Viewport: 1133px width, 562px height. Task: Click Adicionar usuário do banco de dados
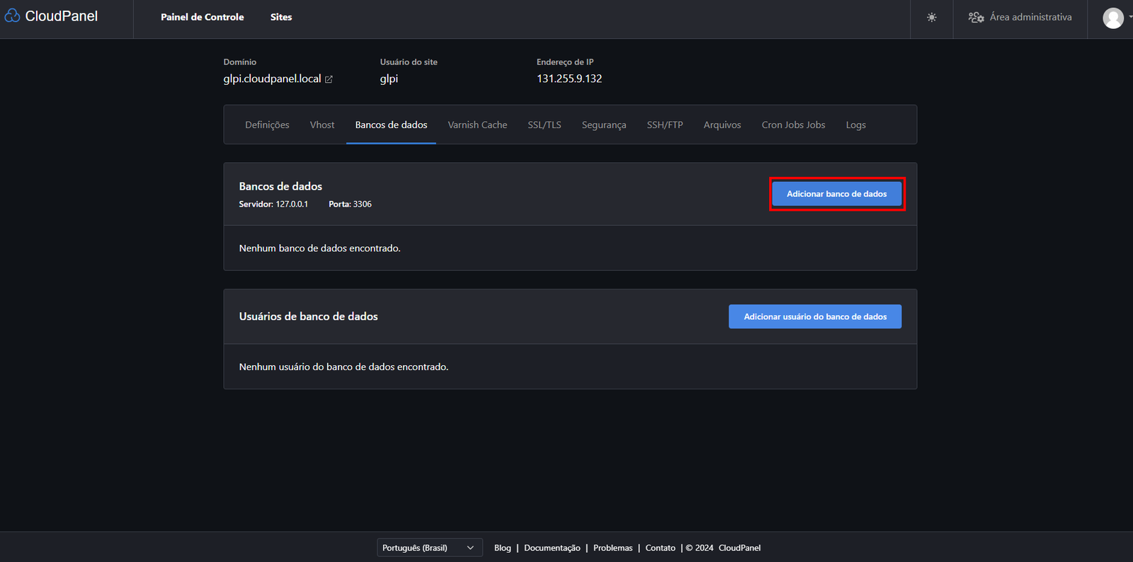click(814, 316)
